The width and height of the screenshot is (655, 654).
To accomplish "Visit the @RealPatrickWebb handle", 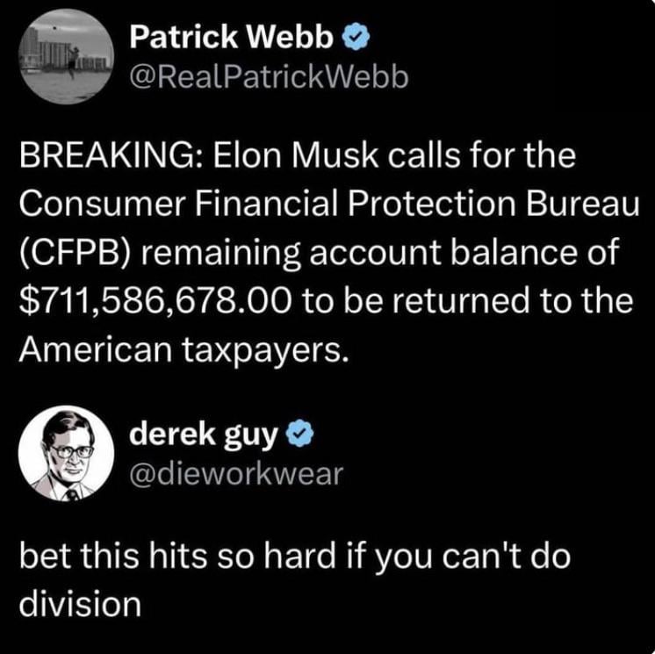I will pos(269,77).
